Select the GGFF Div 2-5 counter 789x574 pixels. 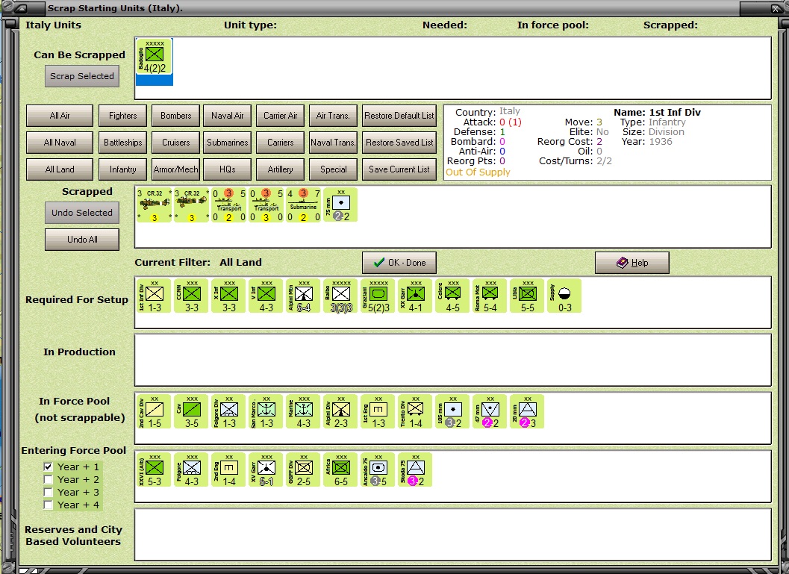pos(304,470)
